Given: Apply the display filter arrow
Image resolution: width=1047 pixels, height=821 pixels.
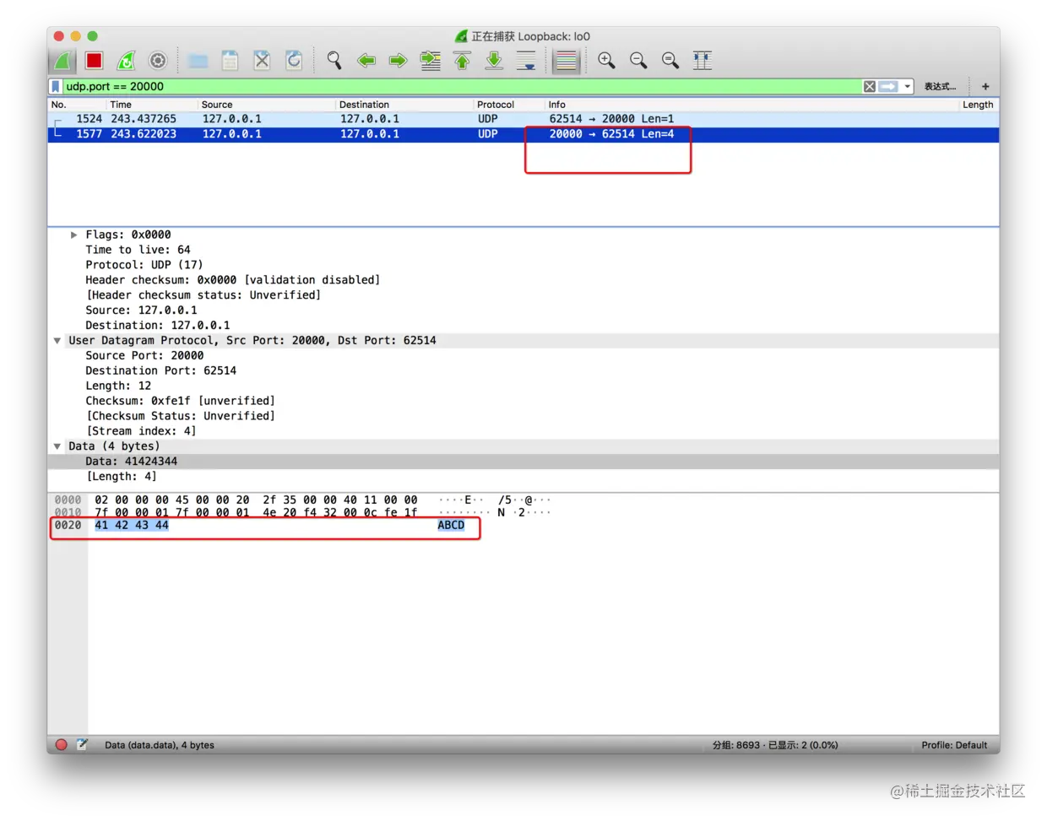Looking at the screenshot, I should [x=888, y=87].
